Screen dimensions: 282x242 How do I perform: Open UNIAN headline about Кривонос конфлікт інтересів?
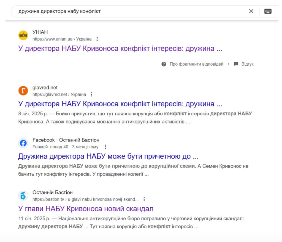point(120,49)
